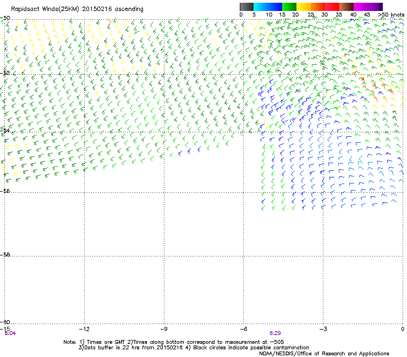
Task: Click the blue 10-15 knots legend swatch
Action: (x=275, y=7)
